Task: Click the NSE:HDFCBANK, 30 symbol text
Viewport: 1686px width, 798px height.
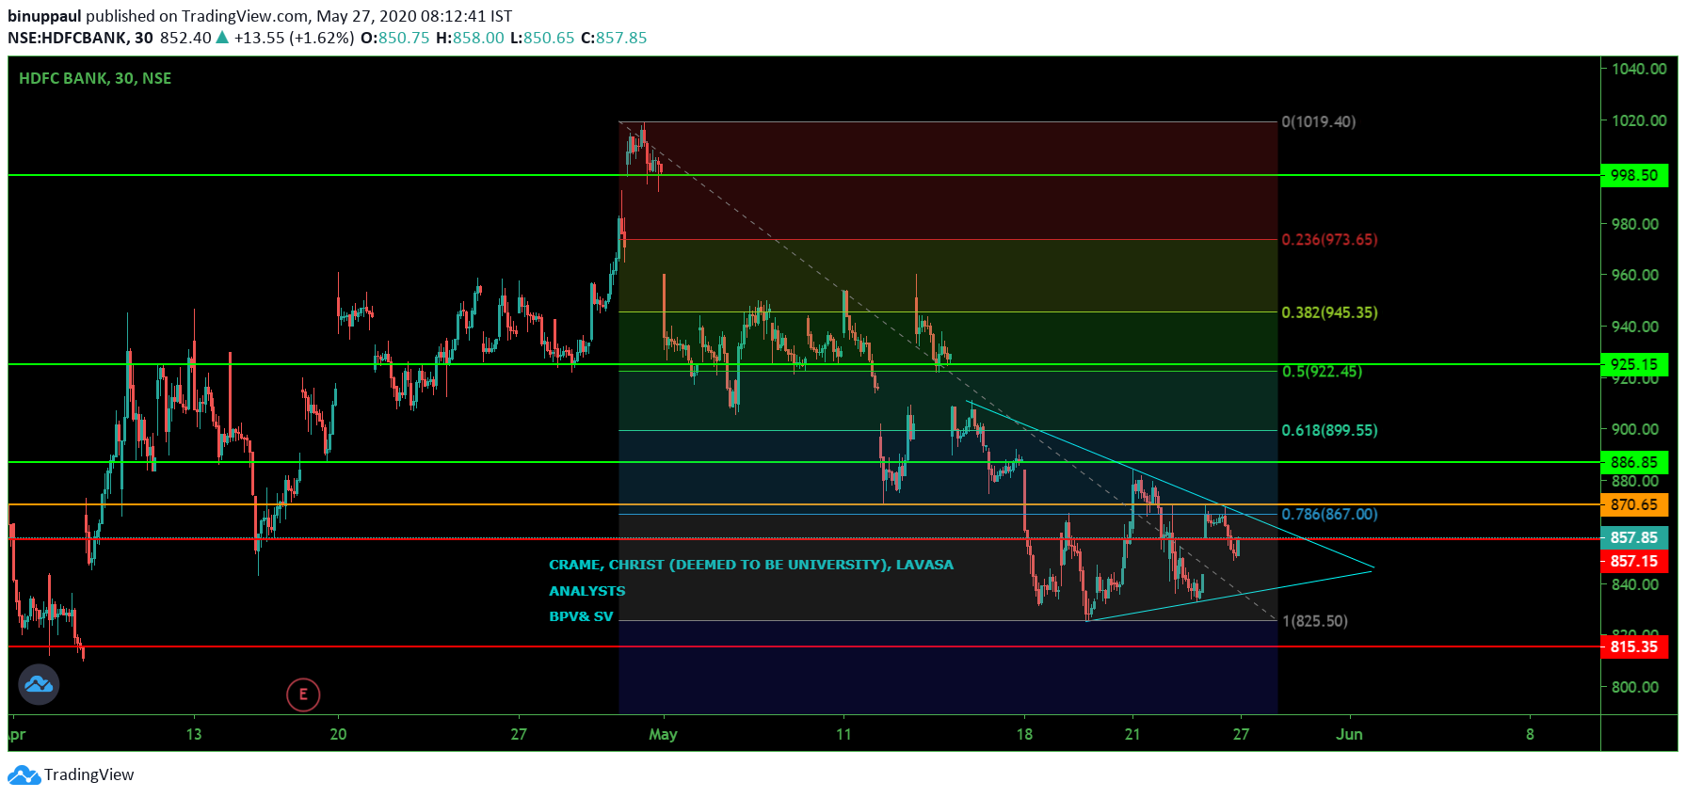Action: 80,38
